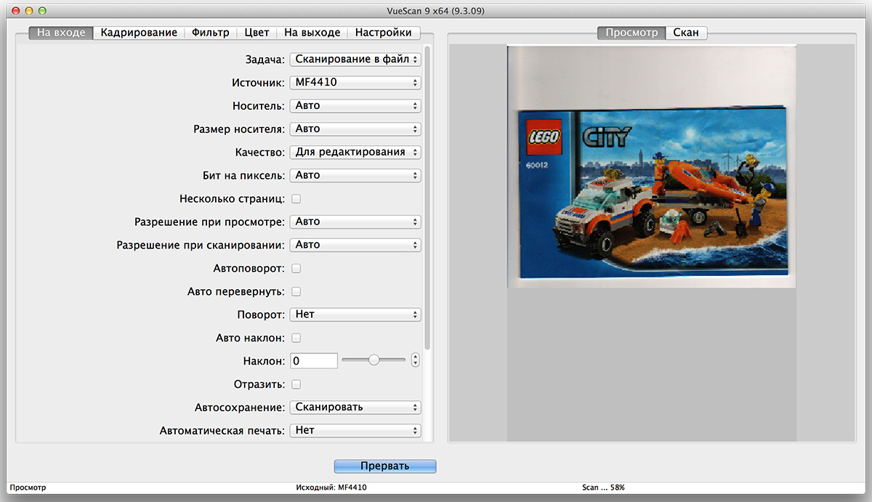Click the Прервать button
The height and width of the screenshot is (502, 872).
tap(385, 466)
